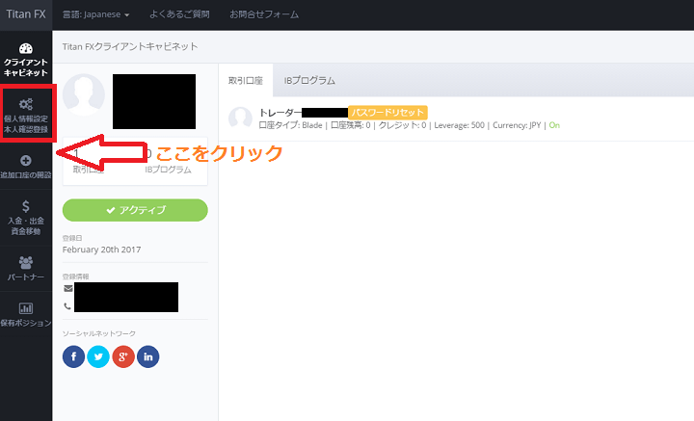
Task: Click the February 20th 2017 registration date
Action: point(102,250)
